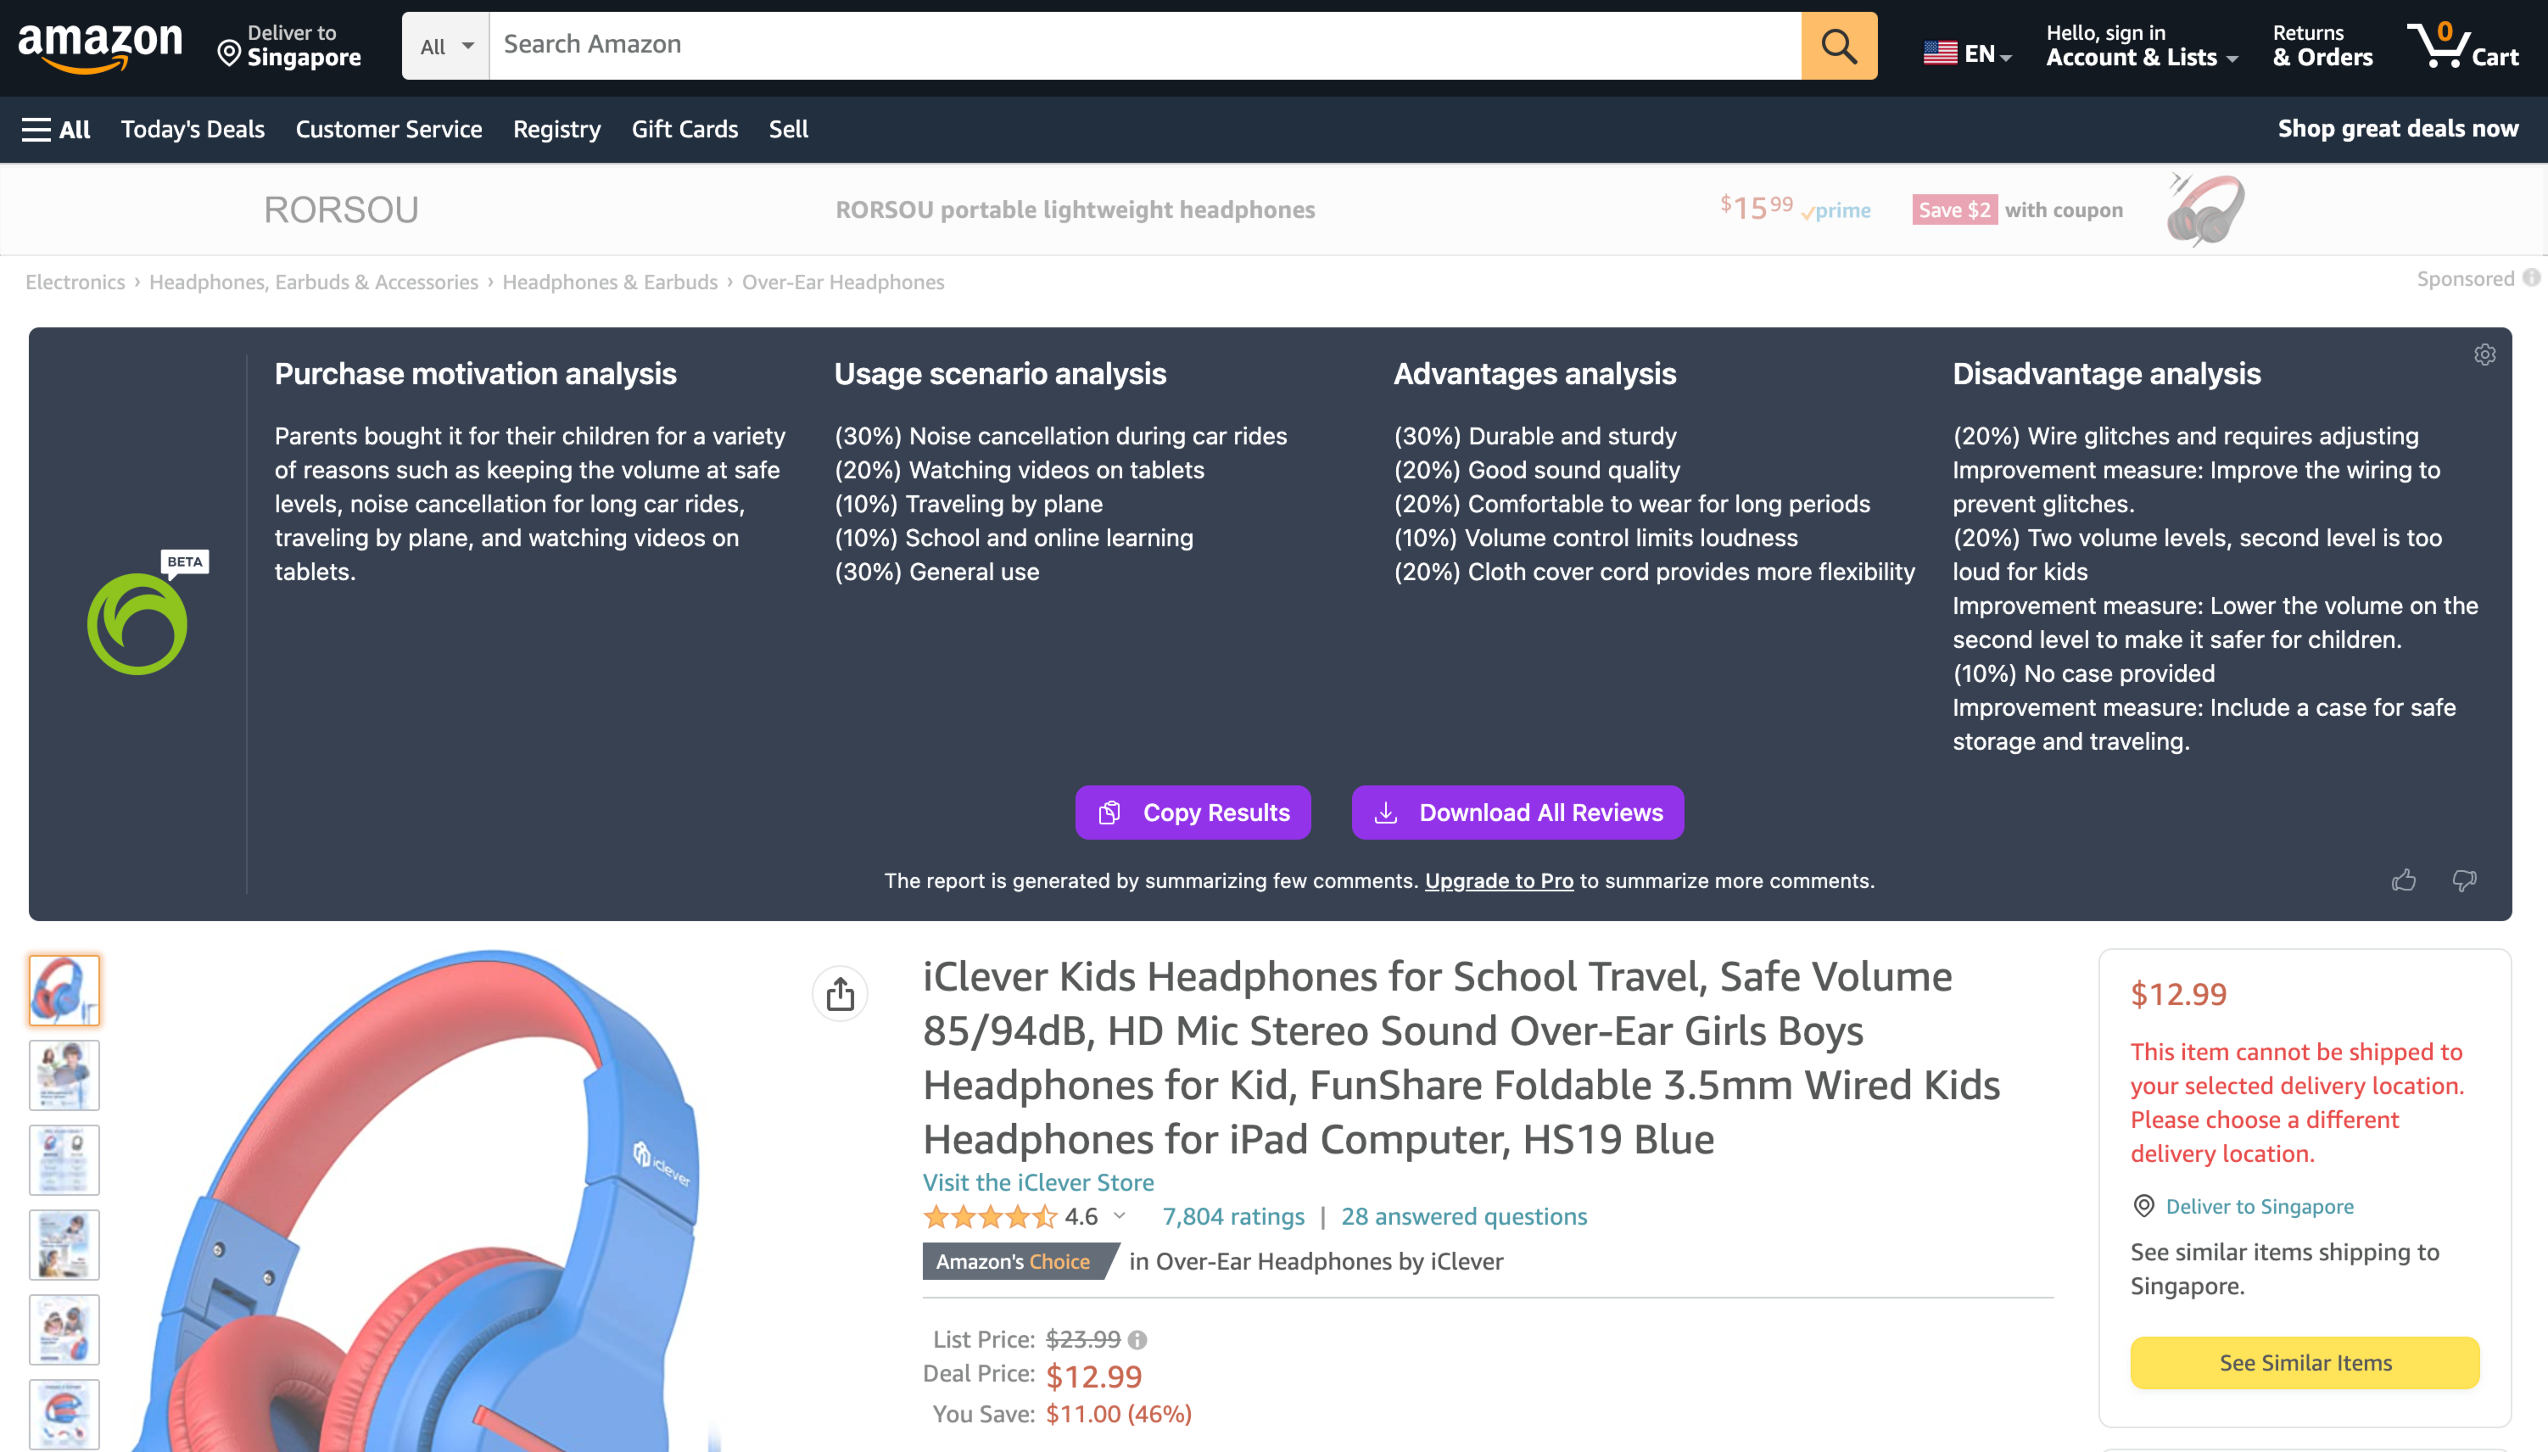Click the US flag language icon
The width and height of the screenshot is (2548, 1452).
1941,53
